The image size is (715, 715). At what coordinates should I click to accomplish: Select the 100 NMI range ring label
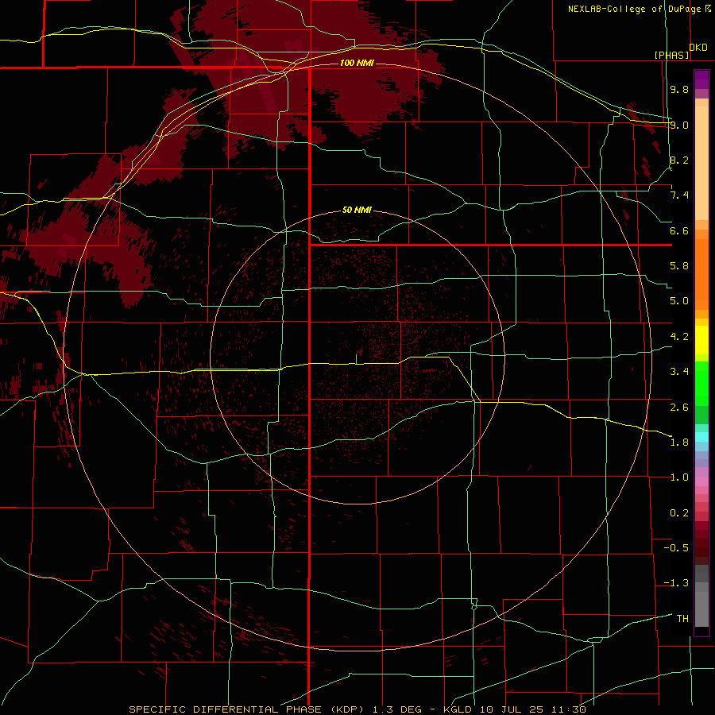pyautogui.click(x=357, y=63)
